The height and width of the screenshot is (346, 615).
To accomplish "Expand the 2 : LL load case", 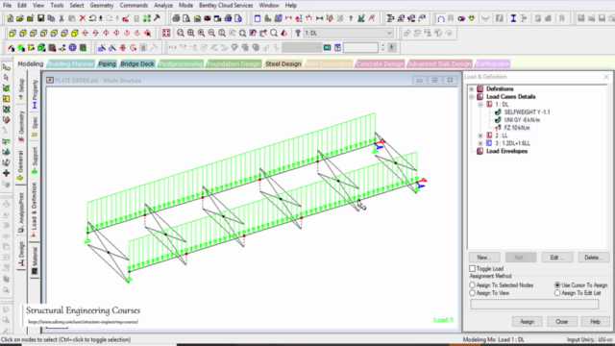I will 480,136.
